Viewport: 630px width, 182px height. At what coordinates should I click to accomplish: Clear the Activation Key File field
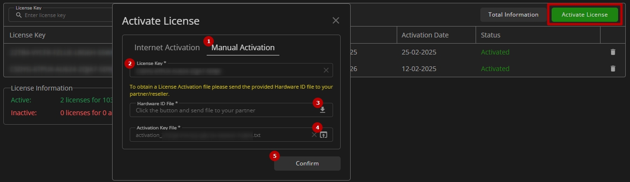[x=314, y=135]
